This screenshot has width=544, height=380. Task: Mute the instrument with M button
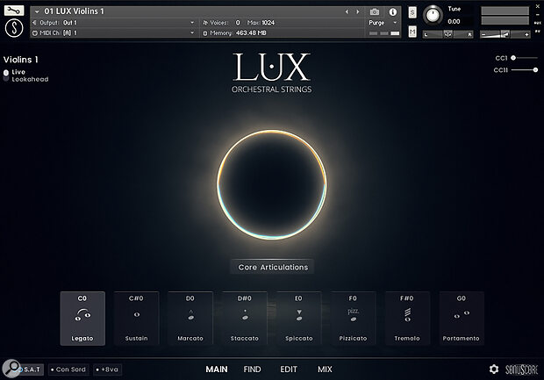click(412, 32)
